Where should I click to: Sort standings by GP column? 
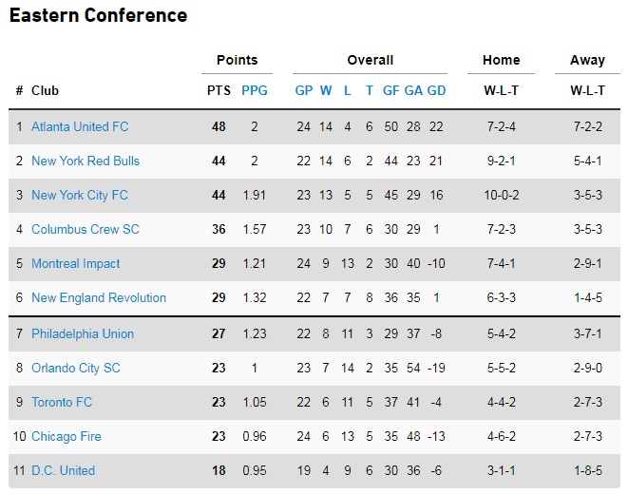coord(304,90)
